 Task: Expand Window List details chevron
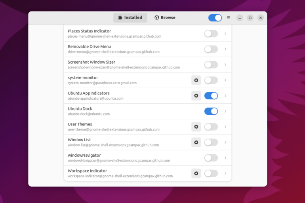click(225, 142)
